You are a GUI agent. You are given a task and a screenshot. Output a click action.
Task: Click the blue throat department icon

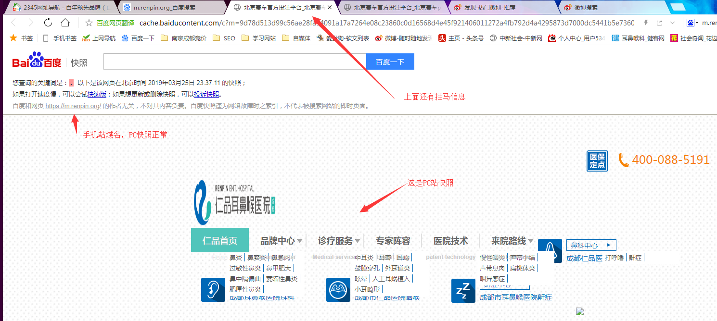pos(338,290)
